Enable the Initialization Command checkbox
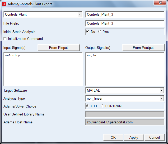This screenshot has width=168, height=144. coord(5,39)
